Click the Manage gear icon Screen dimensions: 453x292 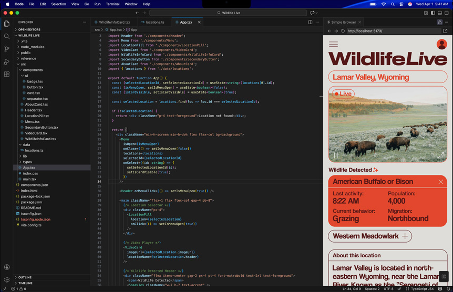point(7,279)
